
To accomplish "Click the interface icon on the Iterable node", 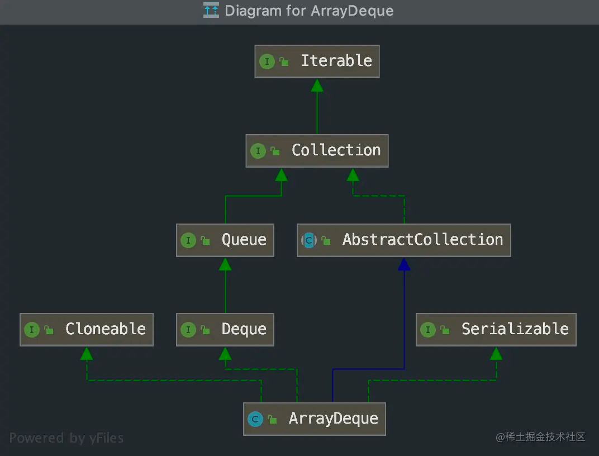I will point(267,61).
